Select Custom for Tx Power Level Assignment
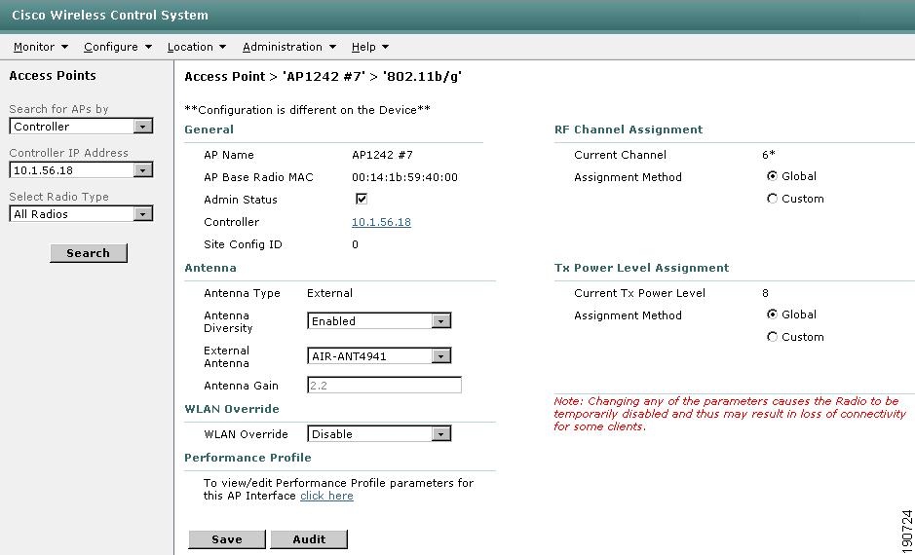 [x=772, y=337]
